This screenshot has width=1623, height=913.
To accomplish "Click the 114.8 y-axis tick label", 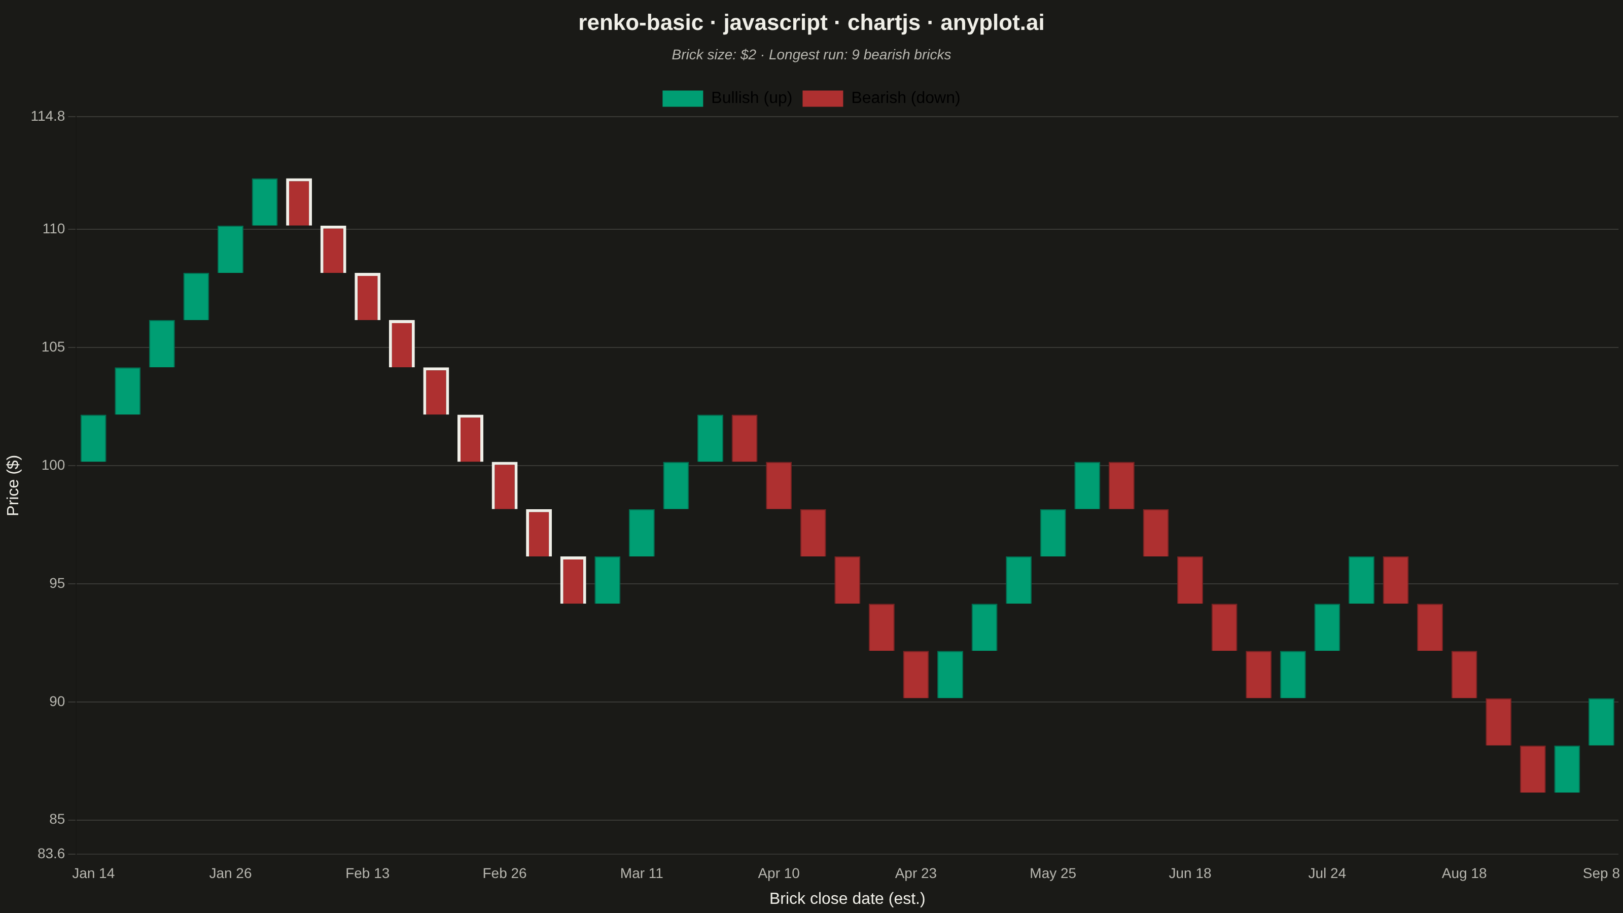I will (x=48, y=116).
